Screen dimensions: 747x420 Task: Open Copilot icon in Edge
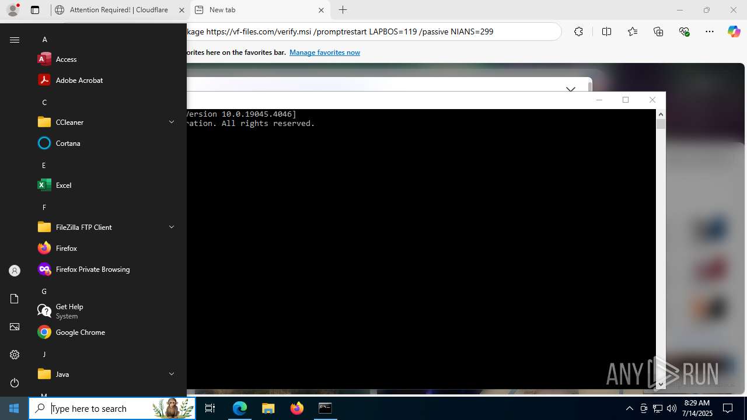734,32
